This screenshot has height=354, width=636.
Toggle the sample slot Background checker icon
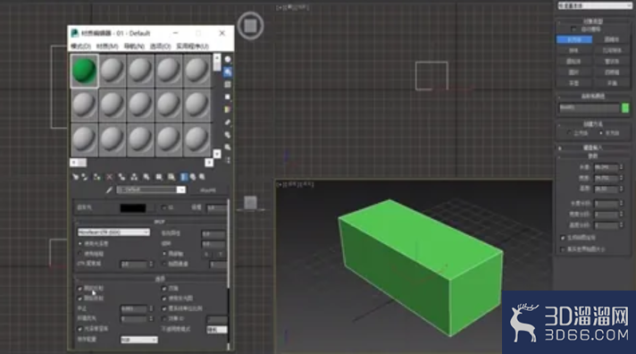(228, 84)
